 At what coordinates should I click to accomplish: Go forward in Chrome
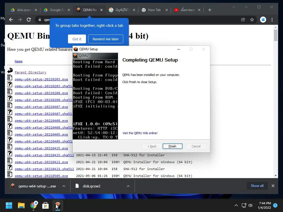pos(20,20)
